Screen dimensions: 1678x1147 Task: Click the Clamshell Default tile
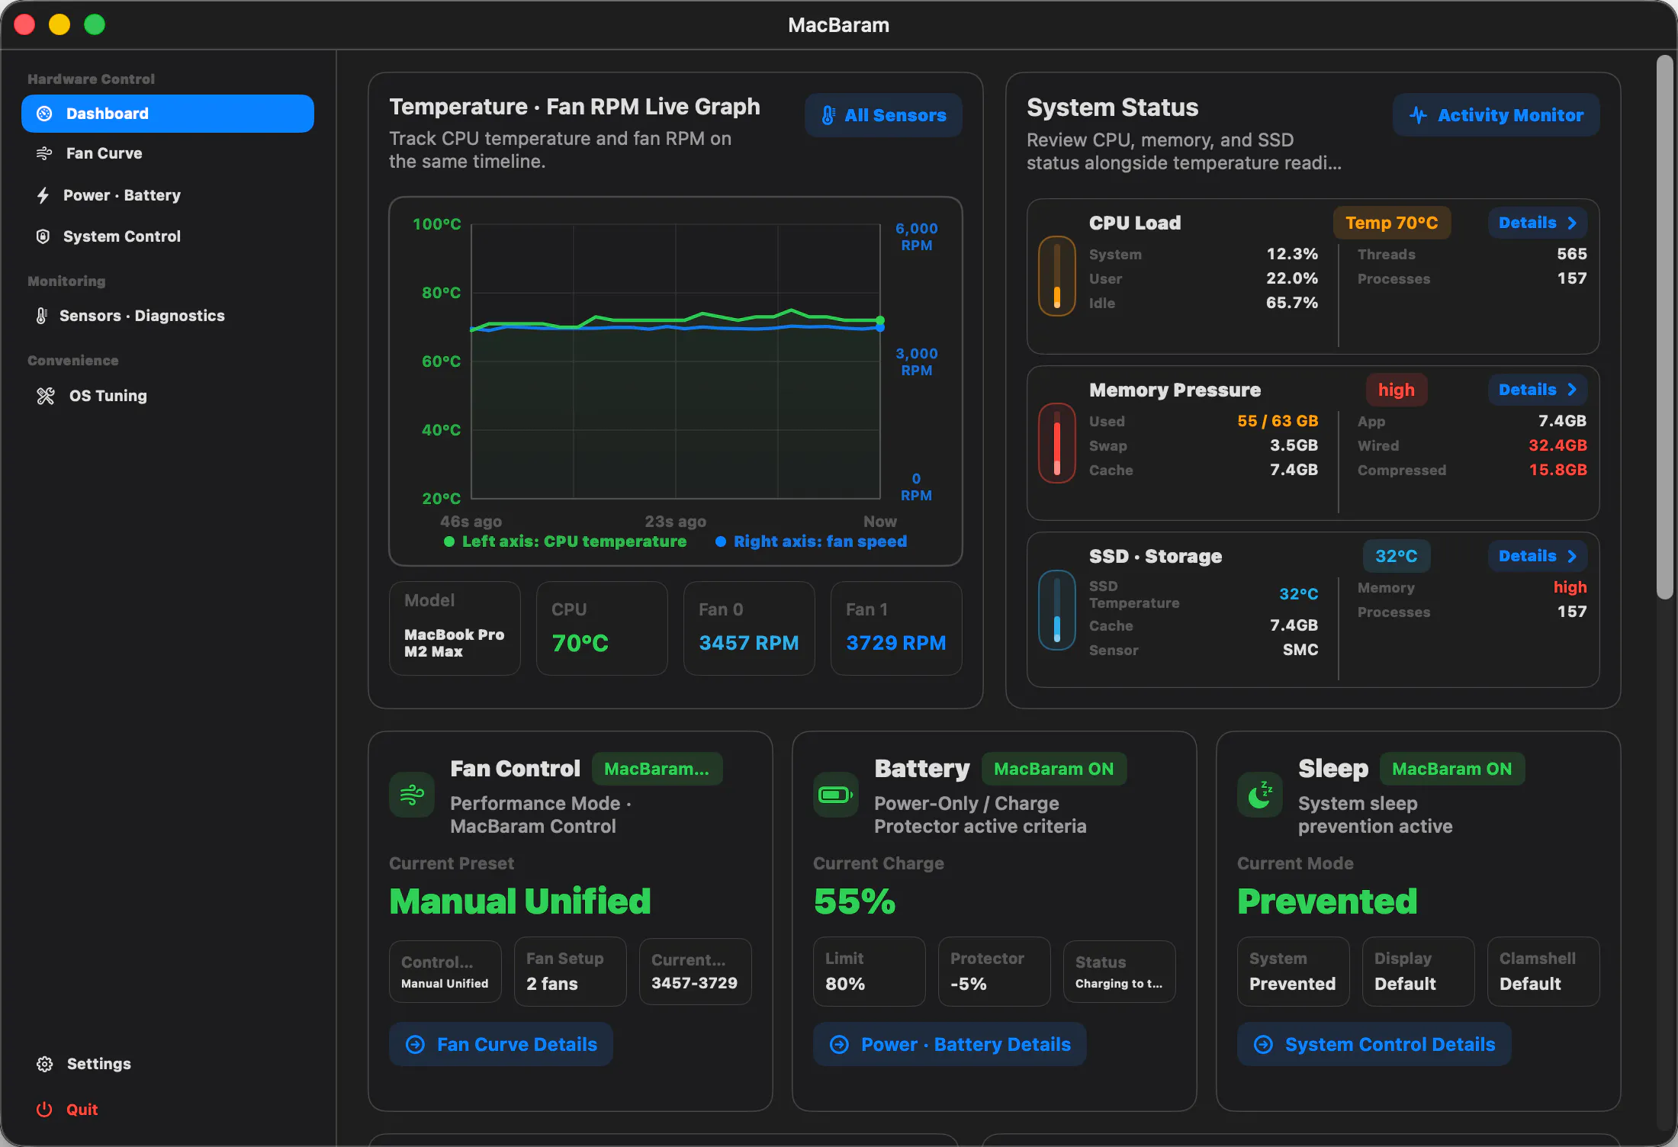[x=1544, y=971]
